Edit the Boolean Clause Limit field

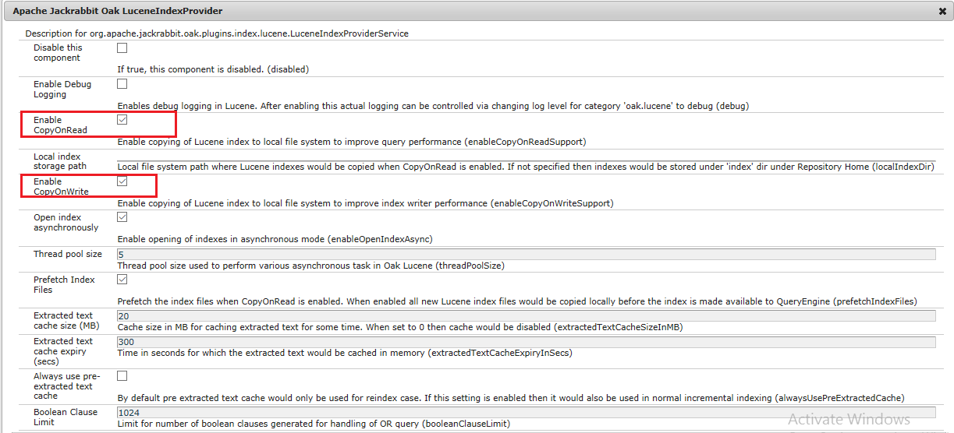526,412
